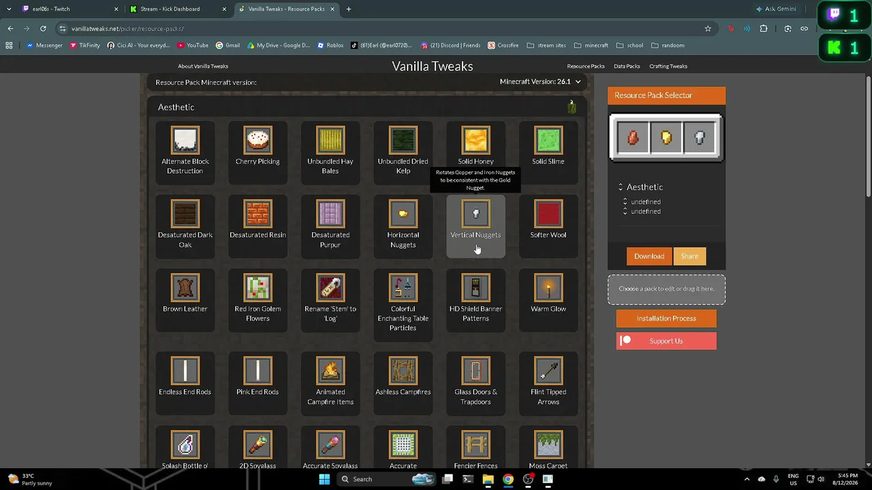Bookmark this page with the star icon

tap(708, 29)
